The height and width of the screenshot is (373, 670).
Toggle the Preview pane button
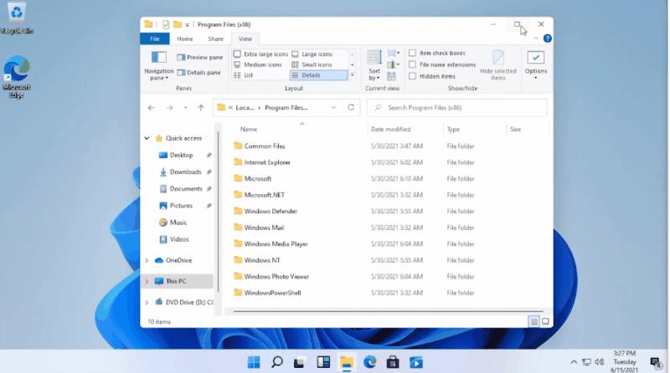(x=199, y=58)
